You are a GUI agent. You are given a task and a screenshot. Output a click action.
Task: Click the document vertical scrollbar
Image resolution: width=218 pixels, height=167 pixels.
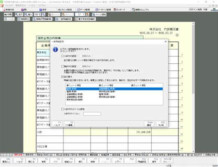(x=193, y=87)
